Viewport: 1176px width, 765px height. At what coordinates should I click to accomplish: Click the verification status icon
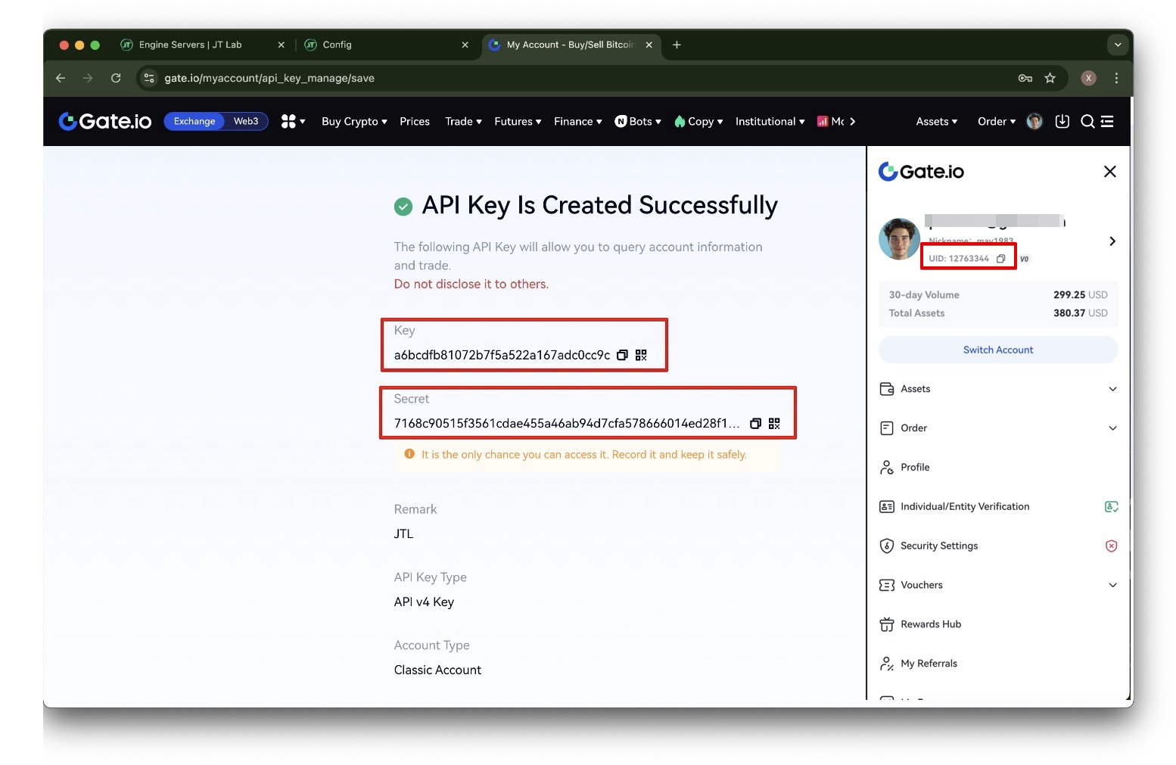tap(1111, 506)
